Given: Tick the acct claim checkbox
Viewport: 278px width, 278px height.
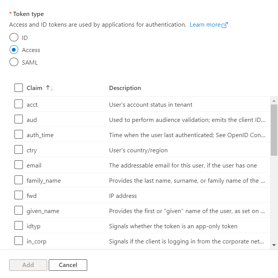Looking at the screenshot, I should pos(19,104).
